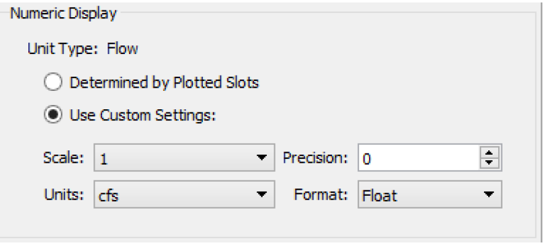Open the Units dropdown arrow
This screenshot has height=248, width=551.
coord(262,195)
